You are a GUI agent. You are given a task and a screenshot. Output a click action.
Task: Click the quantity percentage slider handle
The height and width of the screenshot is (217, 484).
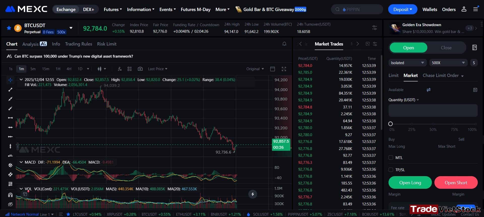(x=390, y=124)
